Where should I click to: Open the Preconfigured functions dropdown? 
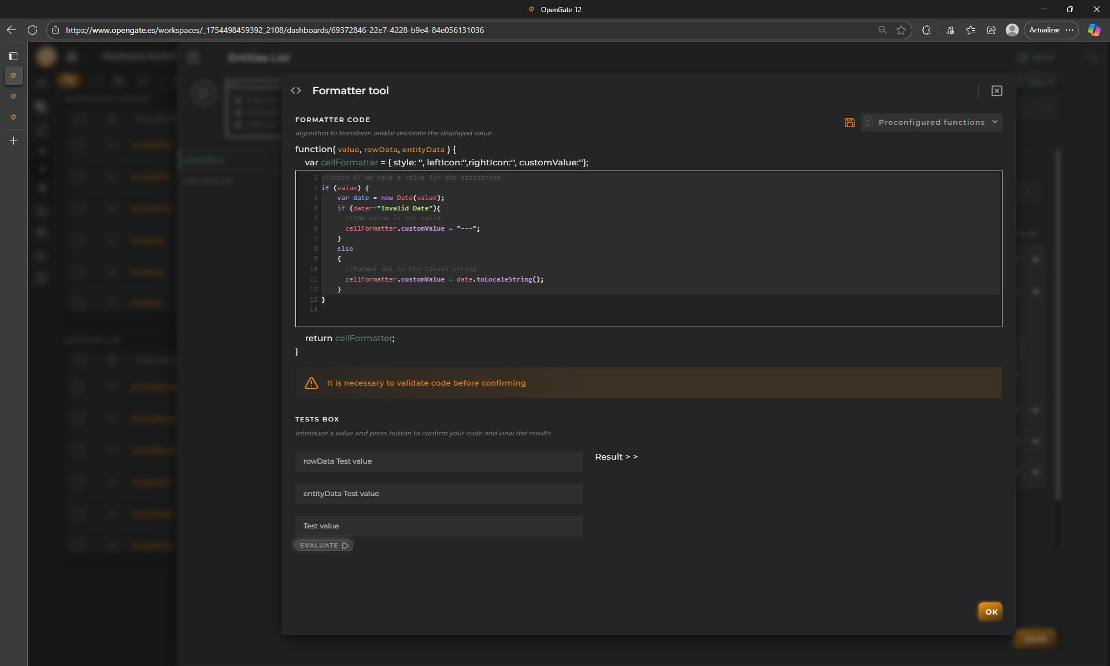point(931,123)
